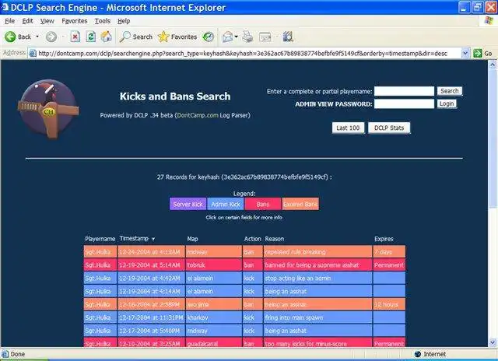Click the '12 hours' expires cell

(x=389, y=304)
